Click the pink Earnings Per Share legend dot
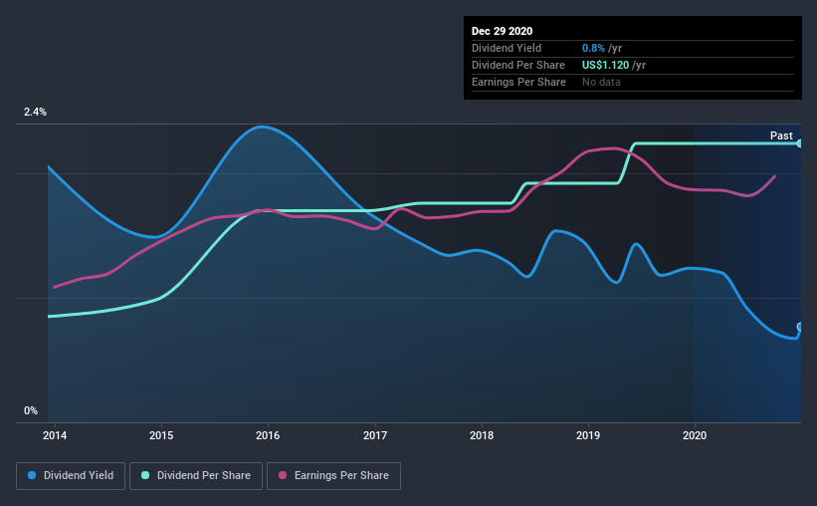Screen dimensions: 817x506 click(283, 475)
